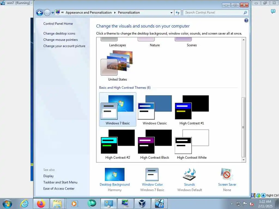The image size is (279, 209).
Task: Click the muted volume tray icon
Action: pyautogui.click(x=251, y=204)
